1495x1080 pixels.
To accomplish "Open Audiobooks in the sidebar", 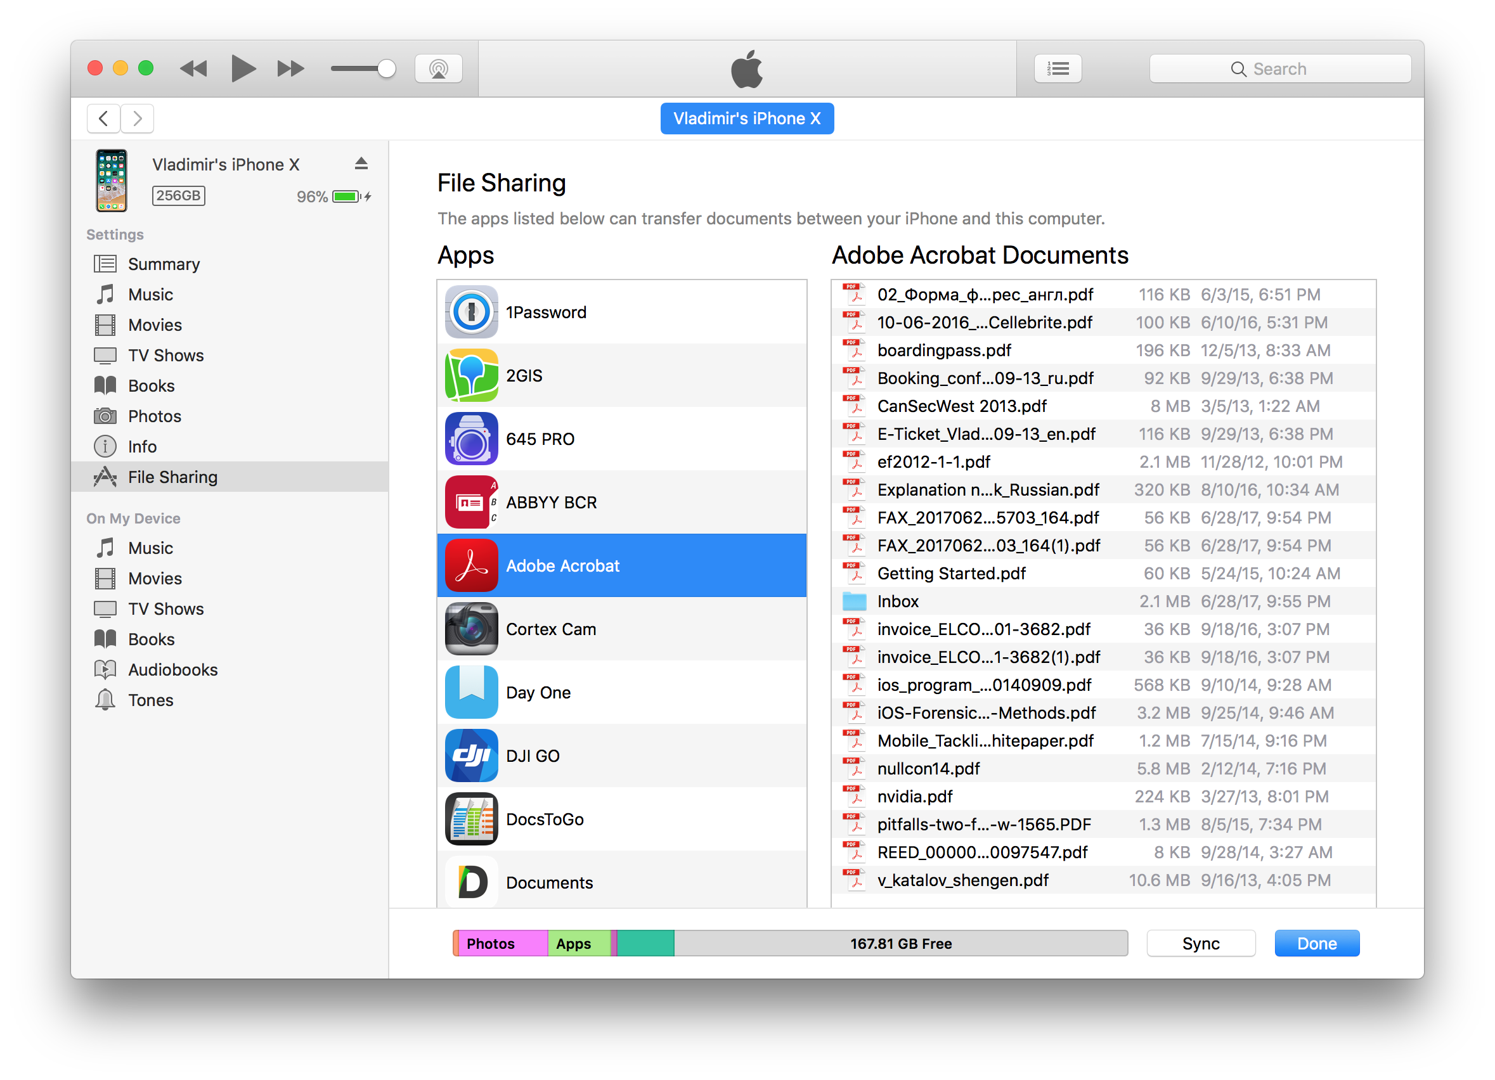I will pos(230,669).
